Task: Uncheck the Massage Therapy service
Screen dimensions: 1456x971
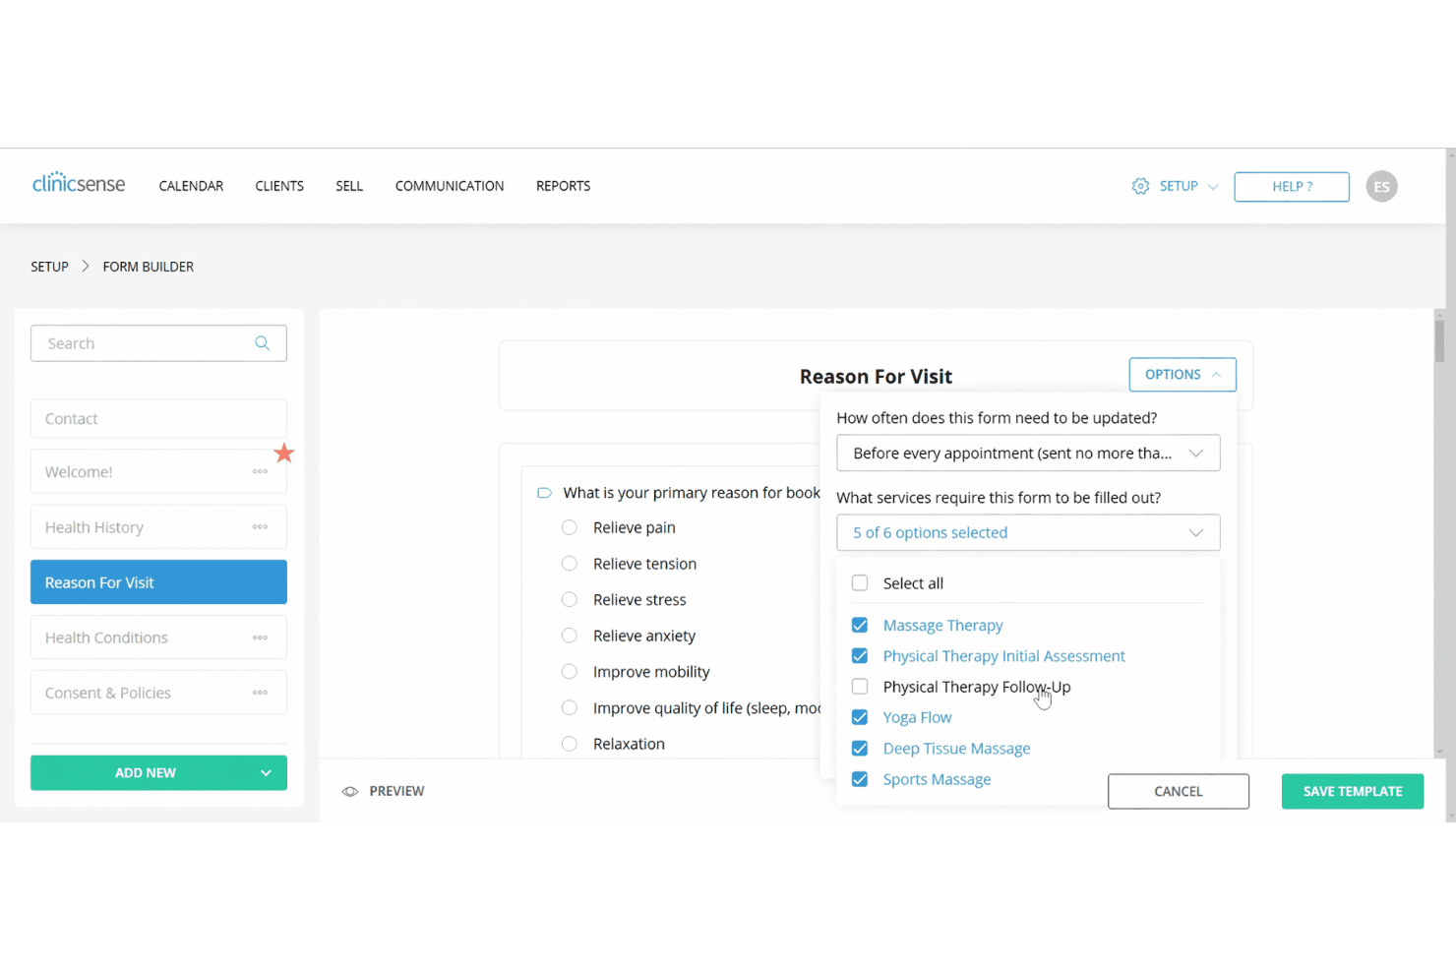Action: point(860,625)
